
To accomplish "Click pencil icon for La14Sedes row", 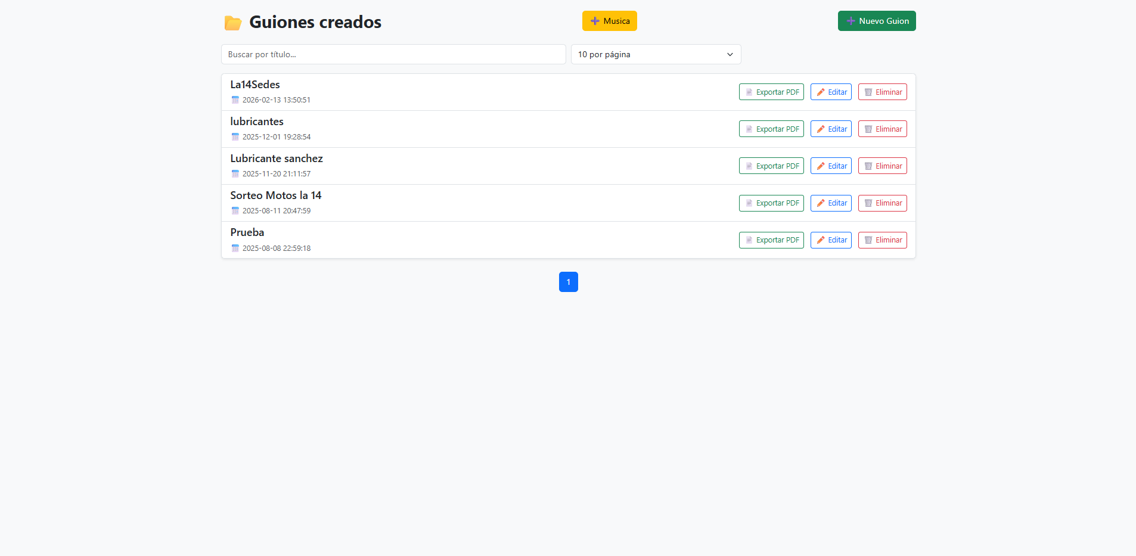I will coord(821,92).
